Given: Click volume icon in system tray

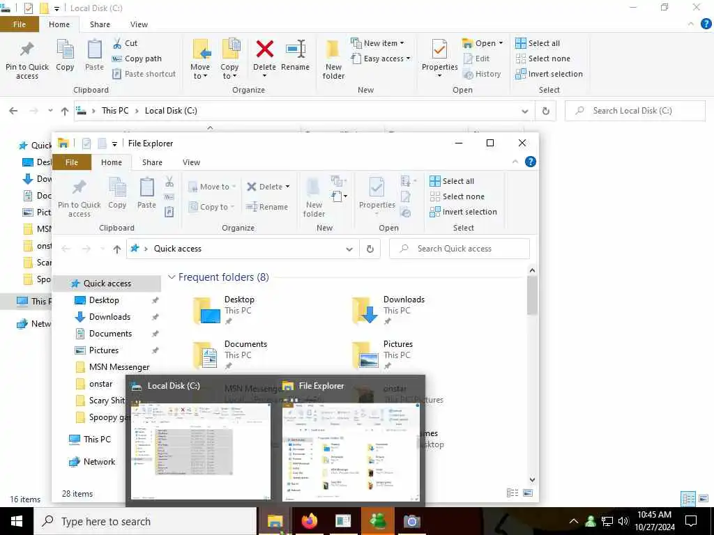Looking at the screenshot, I should [623, 521].
